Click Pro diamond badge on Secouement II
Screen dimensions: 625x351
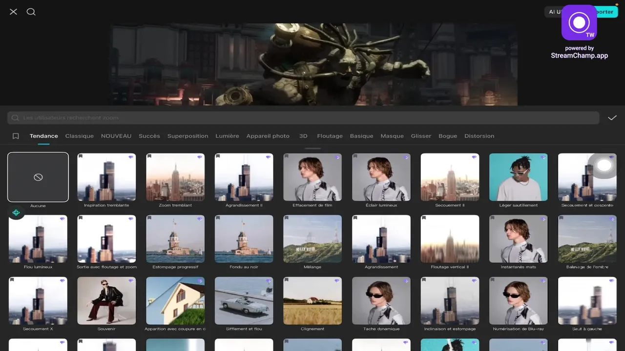click(x=474, y=157)
